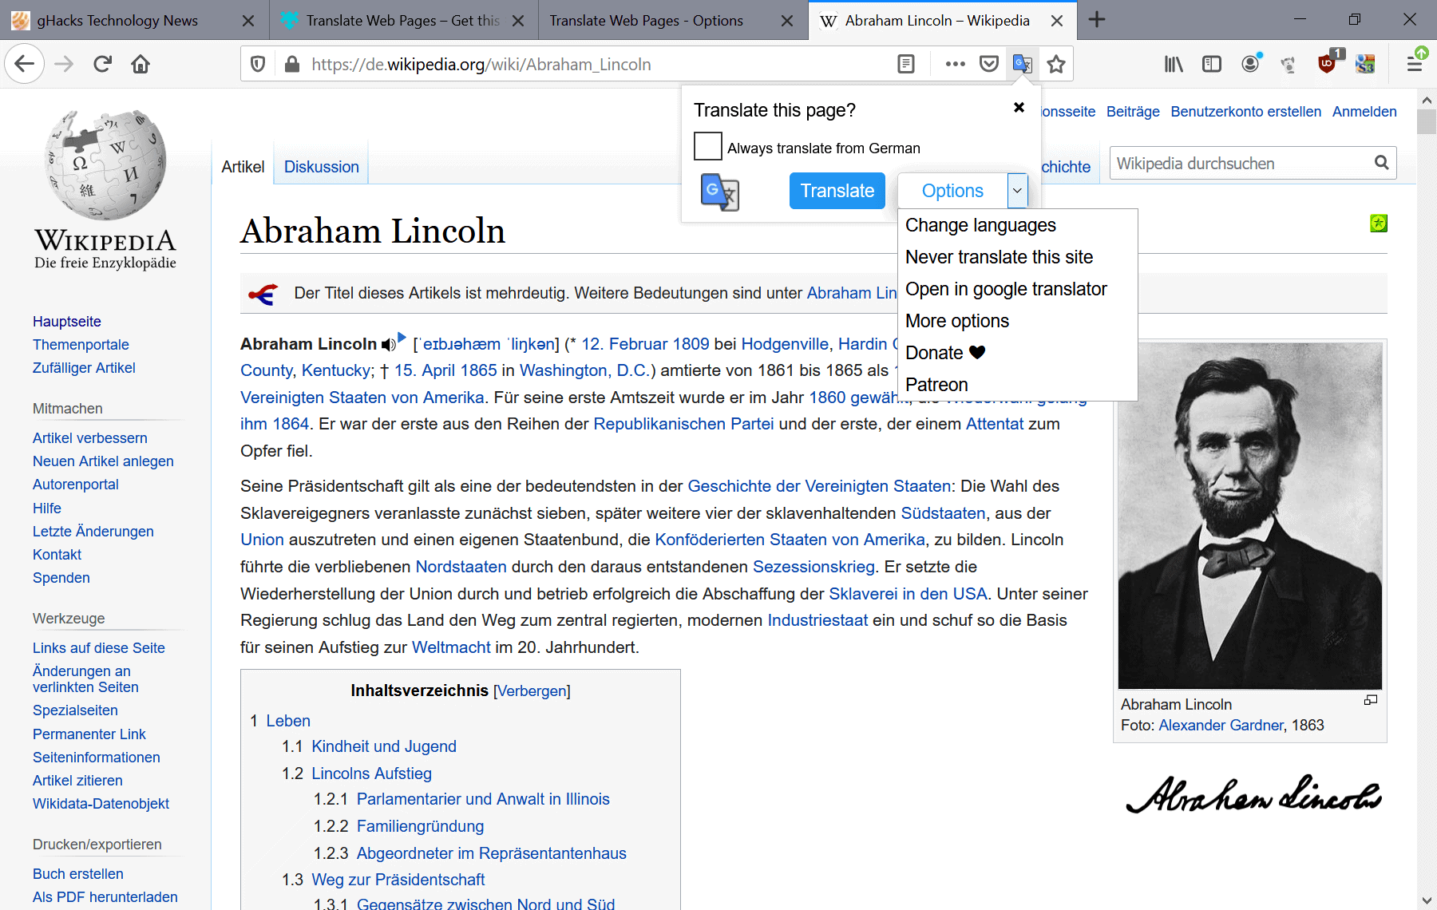This screenshot has height=910, width=1437.
Task: Click the Anmelden link
Action: click(1364, 112)
